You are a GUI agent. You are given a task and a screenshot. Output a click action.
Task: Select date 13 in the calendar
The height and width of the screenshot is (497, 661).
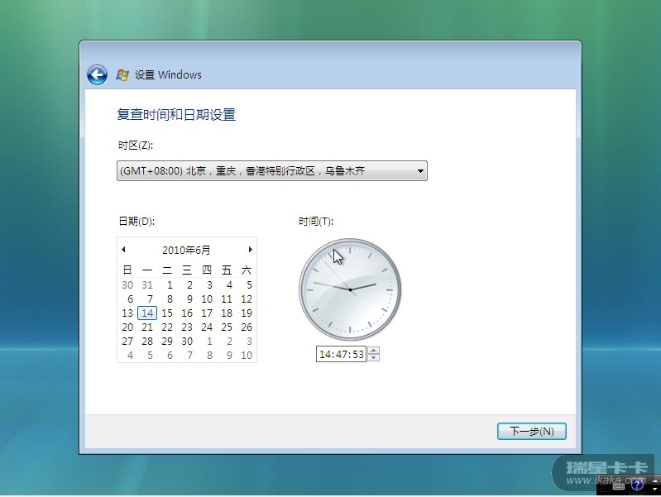point(127,313)
